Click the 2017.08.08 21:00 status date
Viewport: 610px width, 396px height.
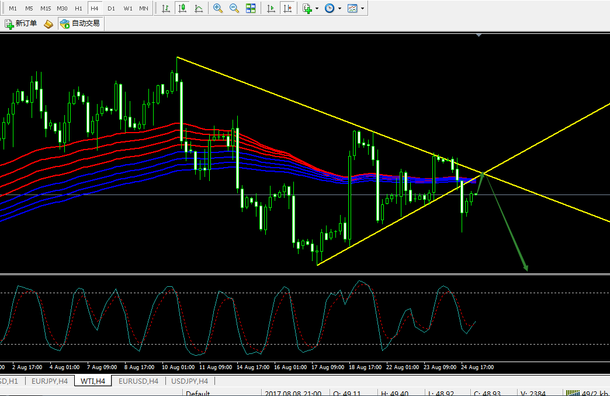click(x=293, y=393)
